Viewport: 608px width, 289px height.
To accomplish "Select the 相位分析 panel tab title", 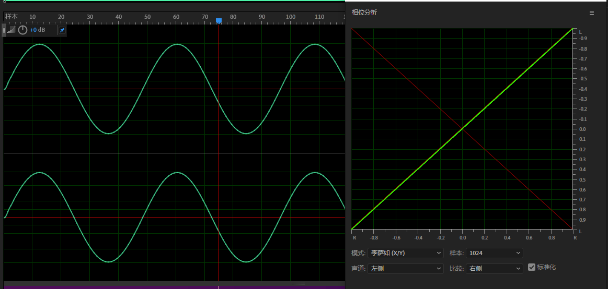I will [x=364, y=13].
